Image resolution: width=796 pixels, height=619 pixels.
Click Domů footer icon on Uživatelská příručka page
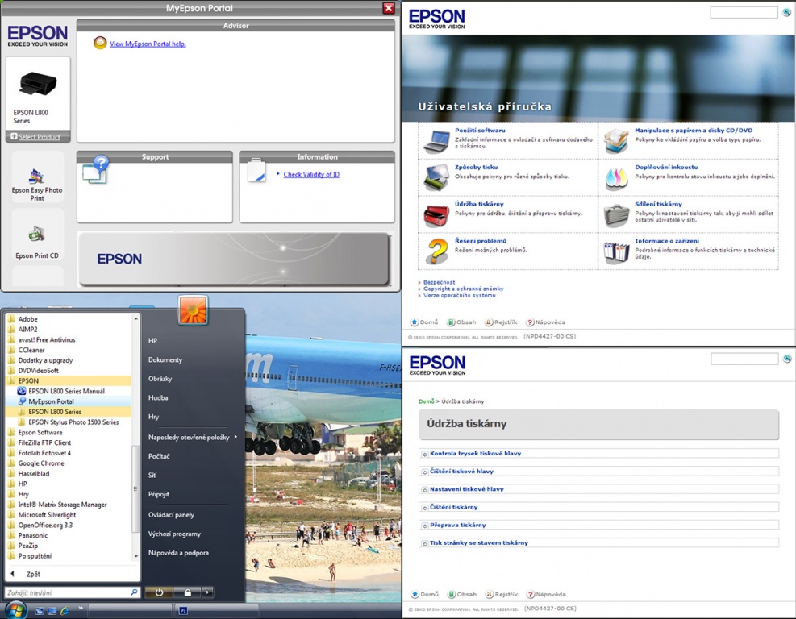pos(415,322)
